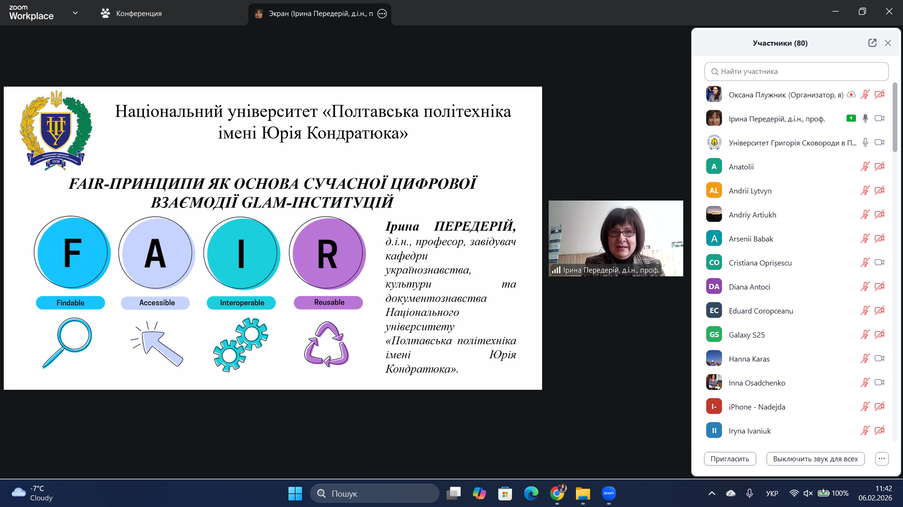Toggle Ірина Передерій's microphone
The image size is (903, 507).
865,119
